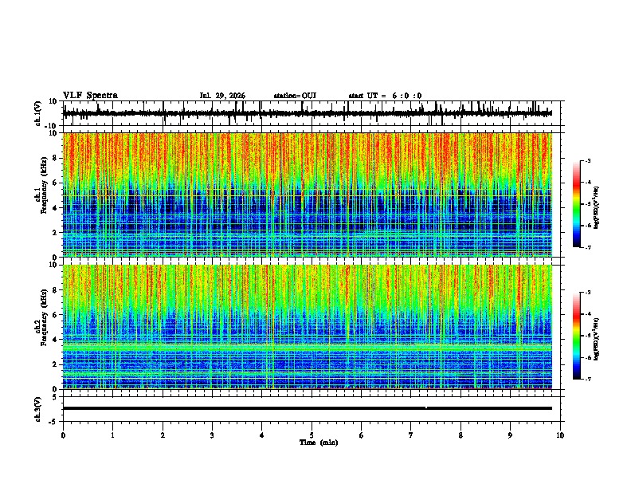
Task: Click time axis tick label '5'
Action: click(x=312, y=435)
